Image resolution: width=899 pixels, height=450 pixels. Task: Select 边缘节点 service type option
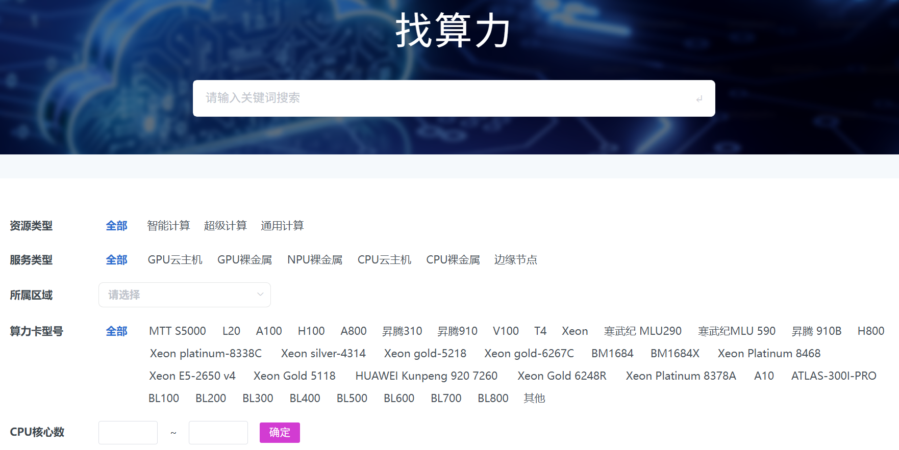515,260
